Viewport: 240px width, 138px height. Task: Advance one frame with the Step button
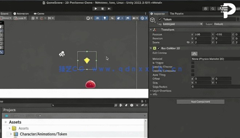coord(109,9)
